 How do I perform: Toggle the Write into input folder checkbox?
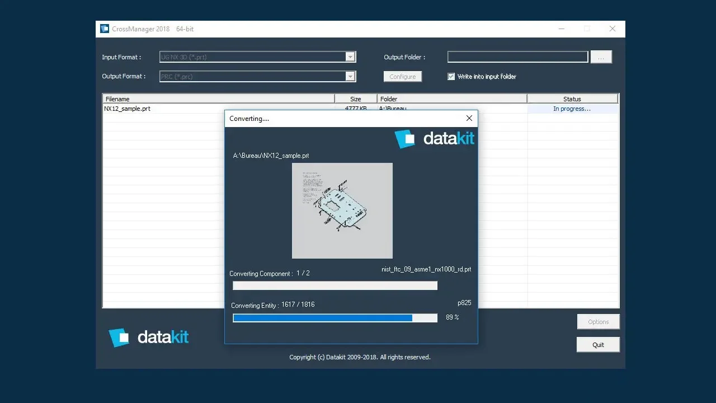coord(451,77)
